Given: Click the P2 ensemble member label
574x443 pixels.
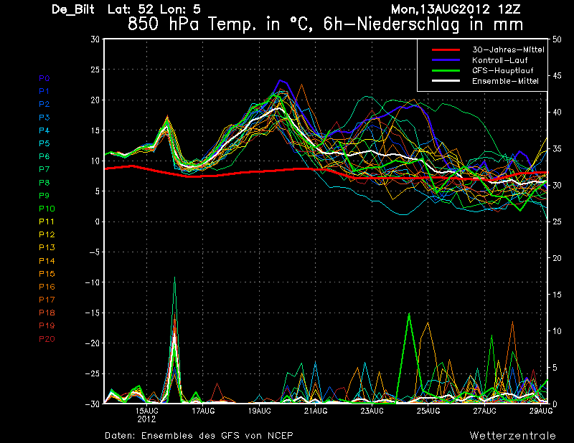Looking at the screenshot, I should (44, 104).
